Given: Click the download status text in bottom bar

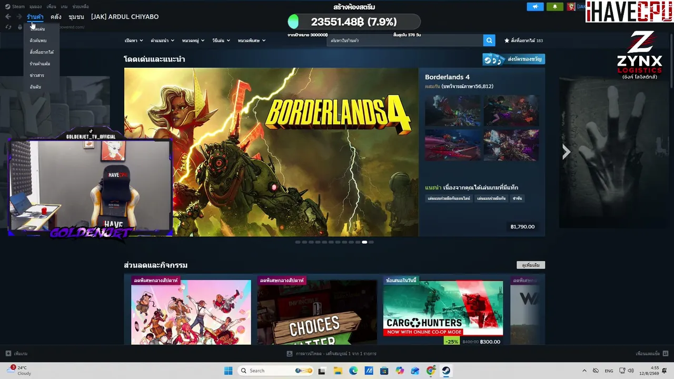Looking at the screenshot, I should pyautogui.click(x=336, y=354).
